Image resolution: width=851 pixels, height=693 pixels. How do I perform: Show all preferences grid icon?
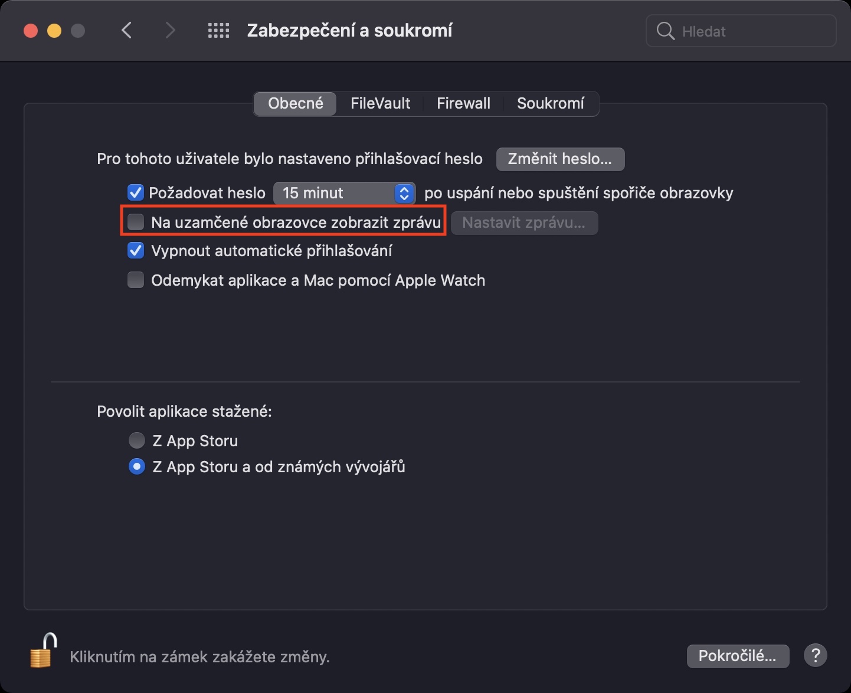click(x=218, y=31)
